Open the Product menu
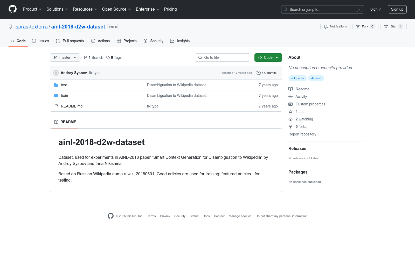Screen dimensions: 415x259 click(x=32, y=9)
